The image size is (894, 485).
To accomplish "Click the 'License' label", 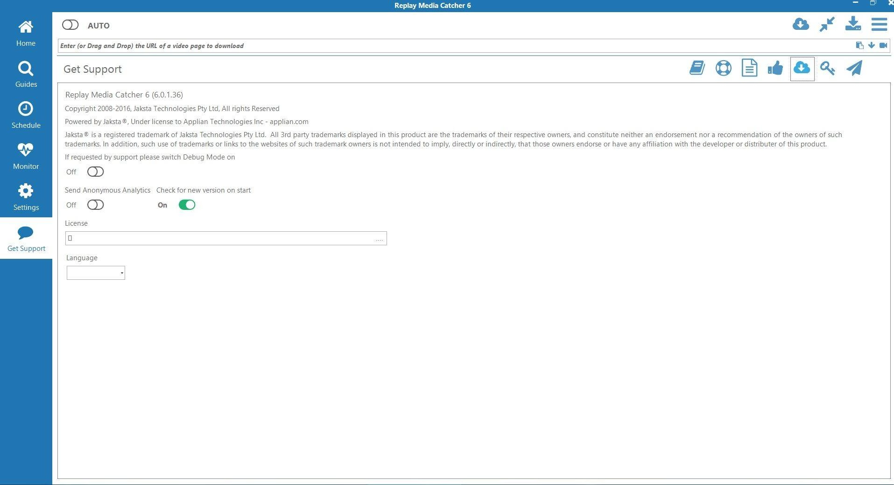I will click(76, 223).
